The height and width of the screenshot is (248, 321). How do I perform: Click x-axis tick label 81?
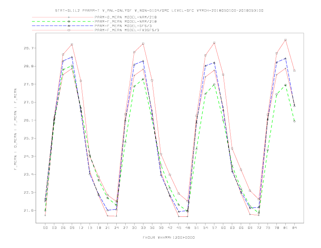(286, 228)
